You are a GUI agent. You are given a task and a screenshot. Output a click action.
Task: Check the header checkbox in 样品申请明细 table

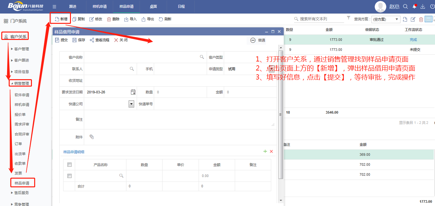pos(69,165)
